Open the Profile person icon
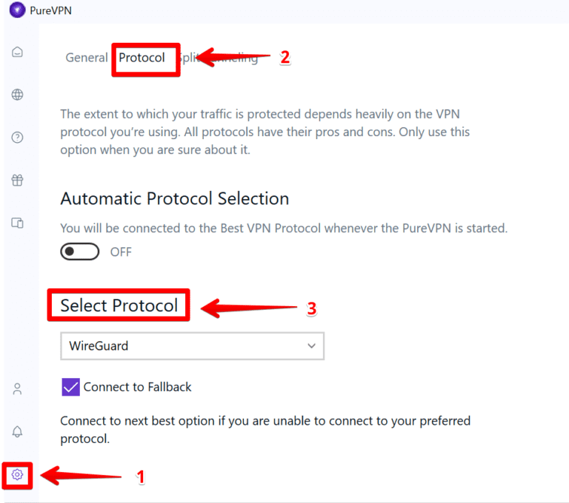 coord(17,388)
